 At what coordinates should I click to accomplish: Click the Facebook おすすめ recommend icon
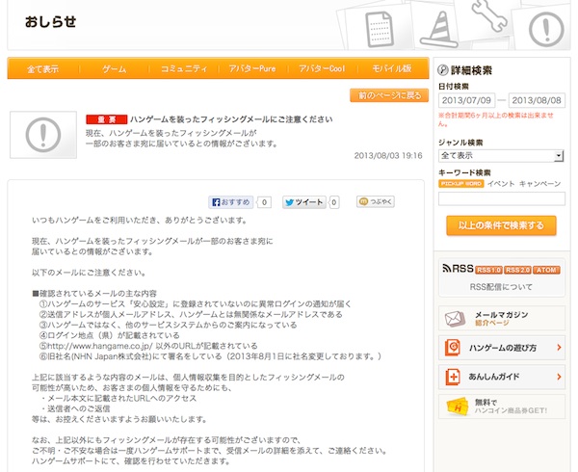point(217,202)
